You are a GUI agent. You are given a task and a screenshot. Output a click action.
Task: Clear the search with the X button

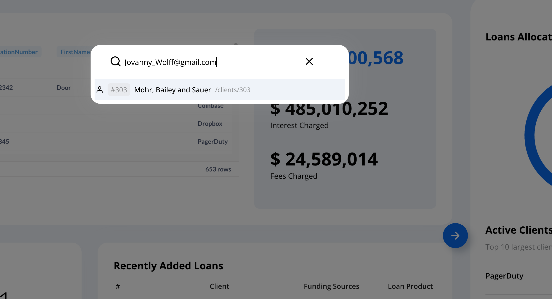[x=309, y=61]
